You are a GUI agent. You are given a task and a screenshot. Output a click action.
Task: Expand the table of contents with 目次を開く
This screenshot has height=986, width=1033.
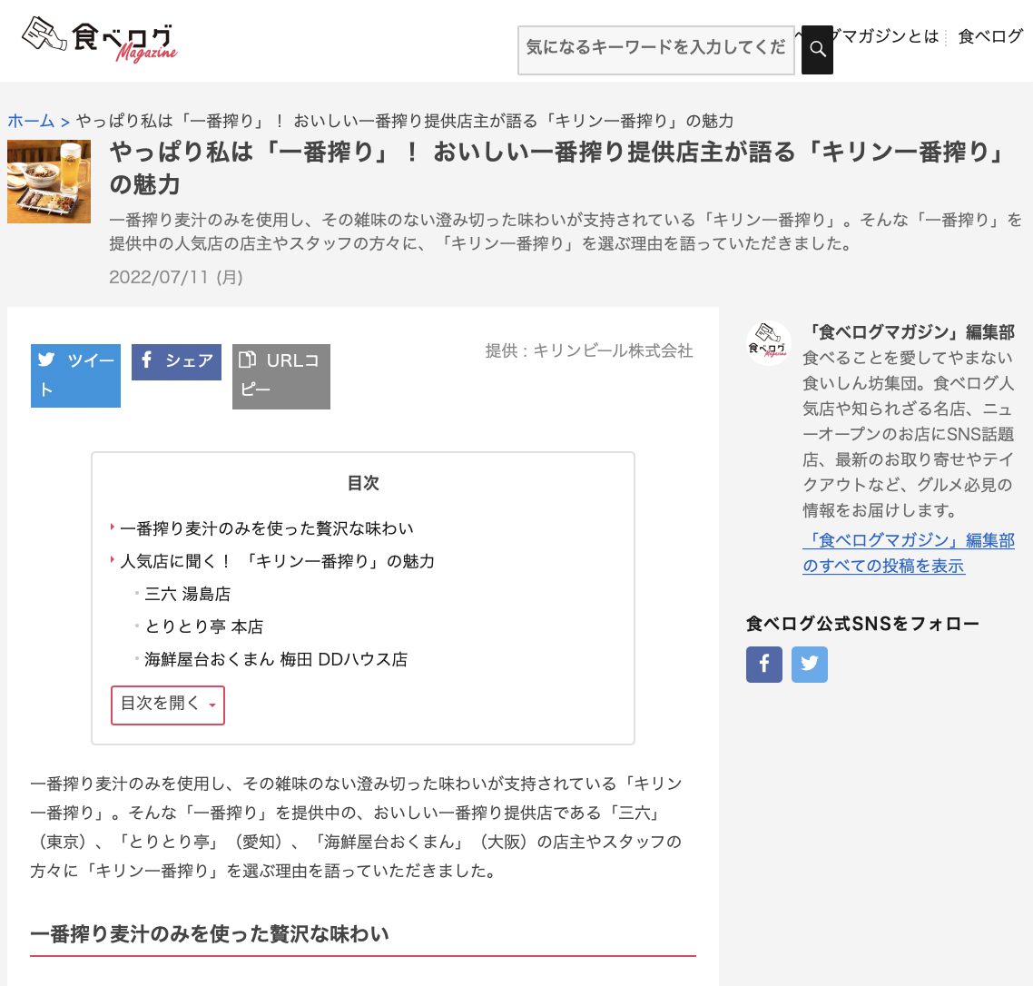167,705
